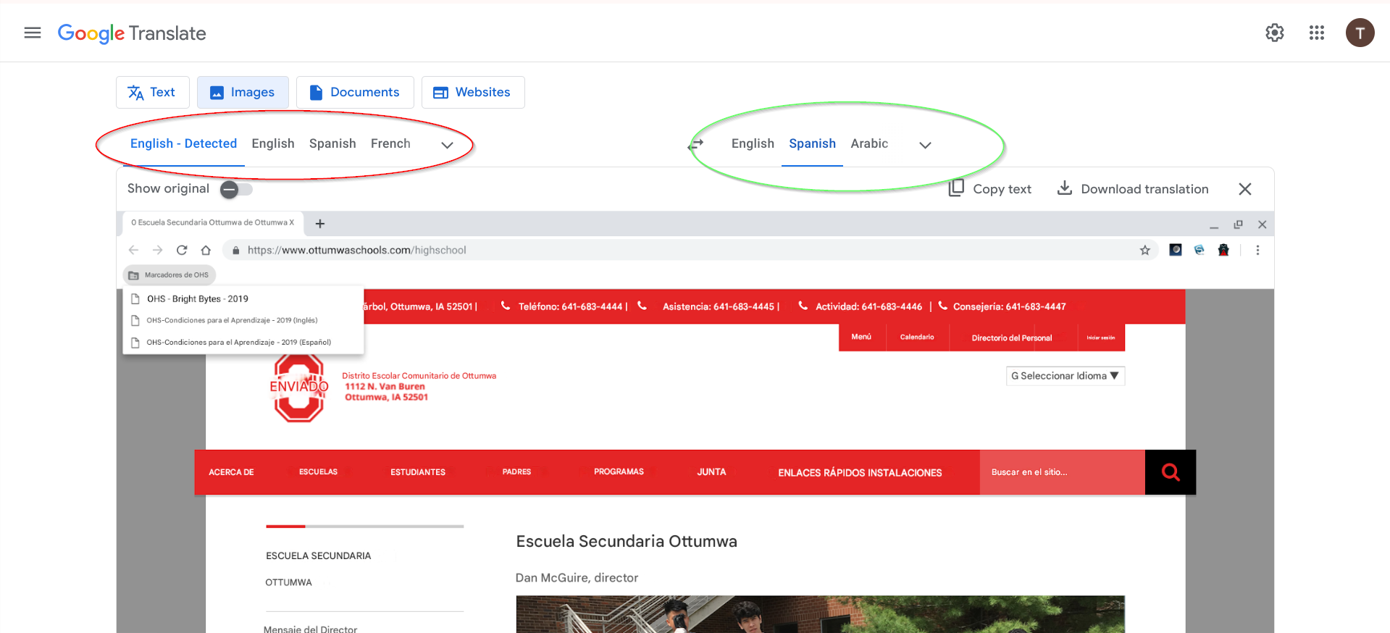The image size is (1390, 633).
Task: Click the Escuela Secundaria Ottumwa heading
Action: [x=627, y=541]
